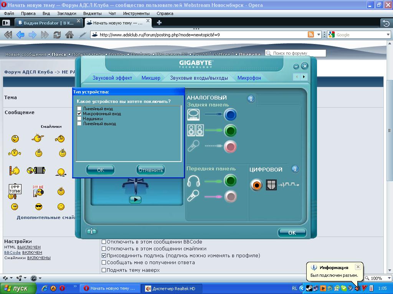This screenshot has width=393, height=294.
Task: Open the address bar history dropdown arrow
Action: [319, 35]
